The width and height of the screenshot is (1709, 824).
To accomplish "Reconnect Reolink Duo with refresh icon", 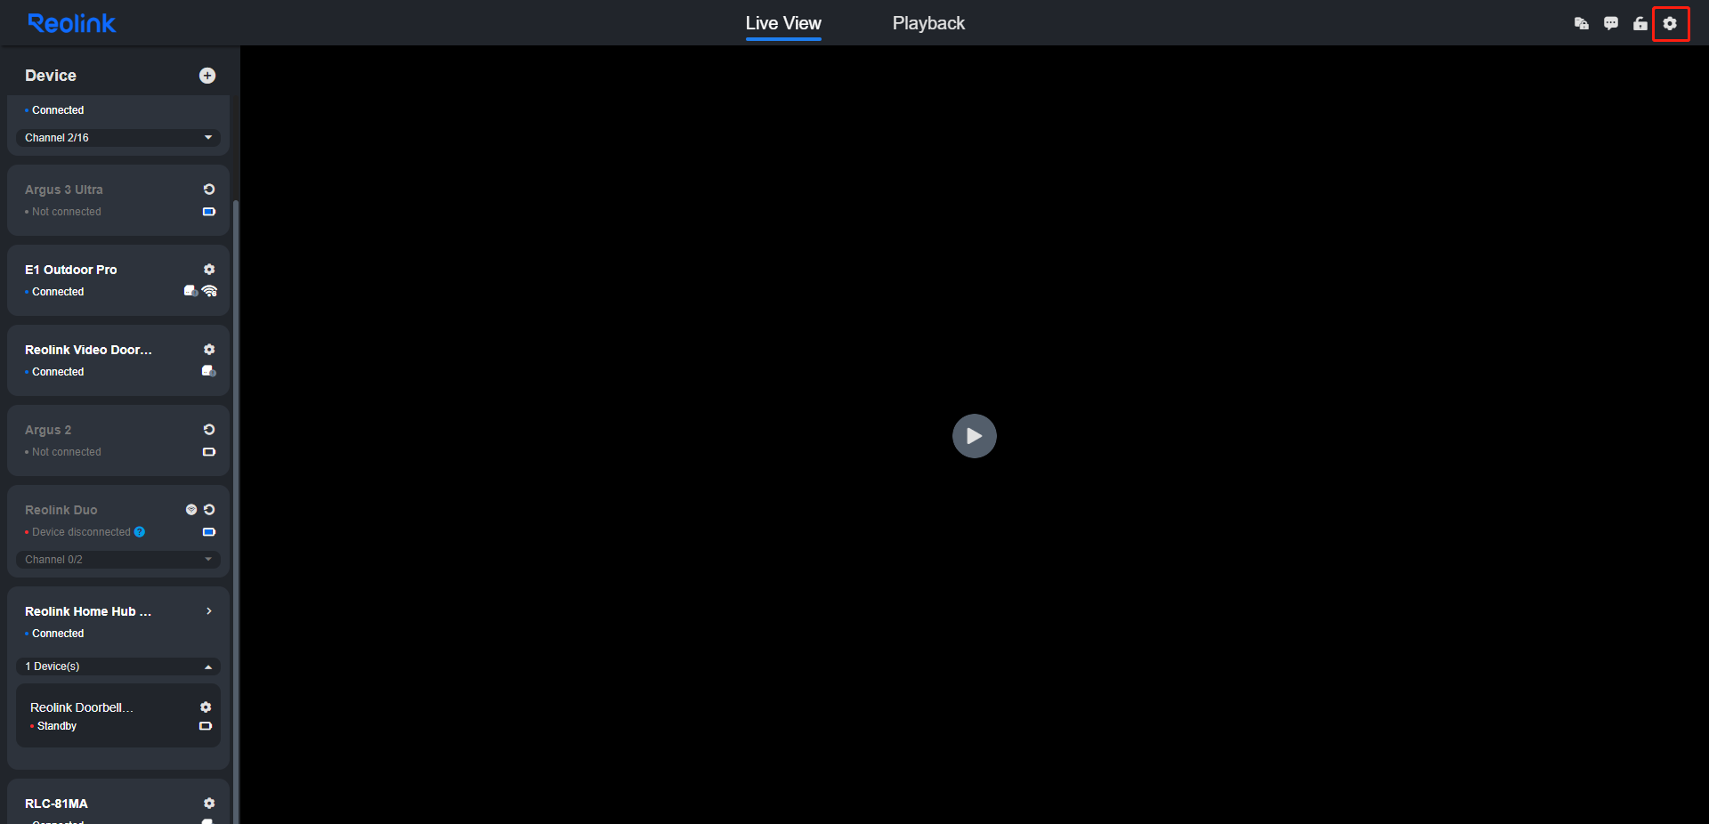I will [x=209, y=510].
